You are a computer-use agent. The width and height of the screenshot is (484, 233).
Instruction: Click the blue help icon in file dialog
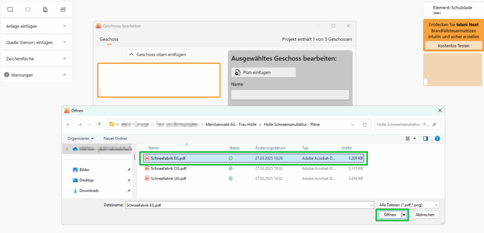click(437, 138)
